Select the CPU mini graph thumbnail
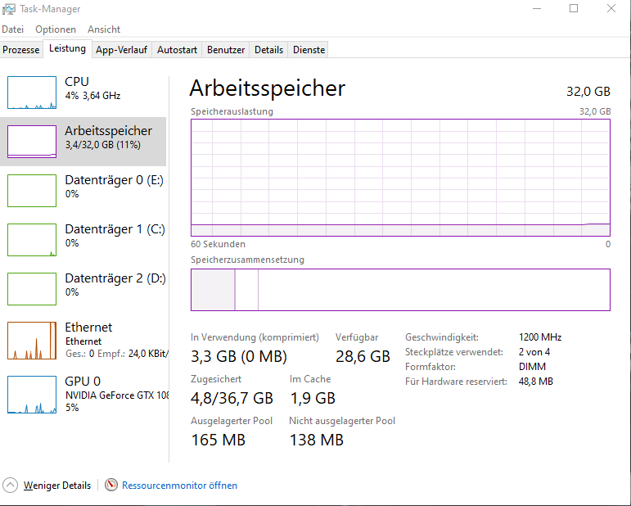Screen dimensions: 631x506 [32, 93]
